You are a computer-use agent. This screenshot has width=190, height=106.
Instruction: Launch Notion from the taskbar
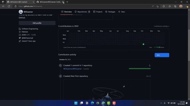pyautogui.click(x=87, y=103)
